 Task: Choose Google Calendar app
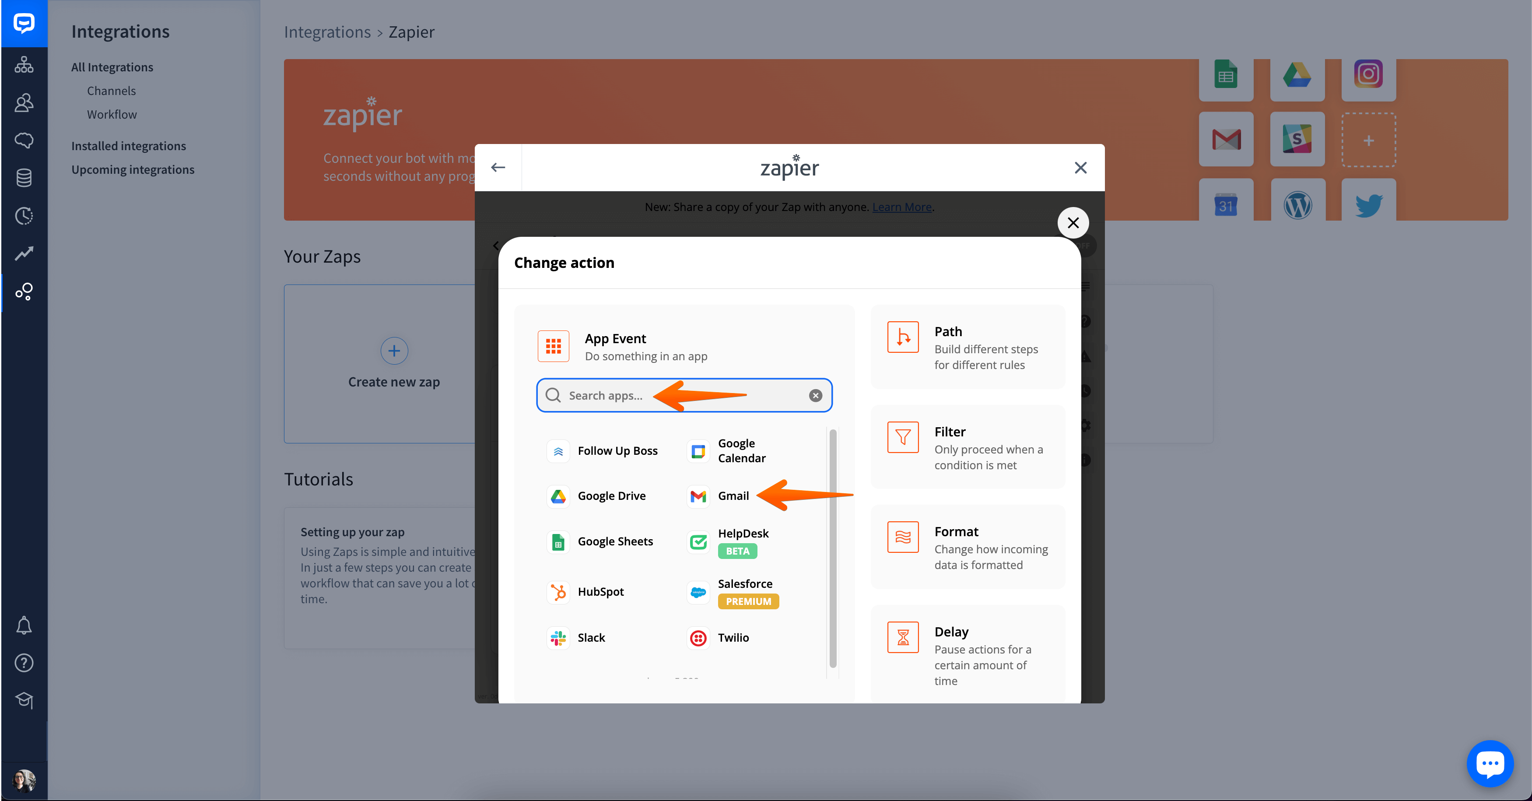click(727, 451)
